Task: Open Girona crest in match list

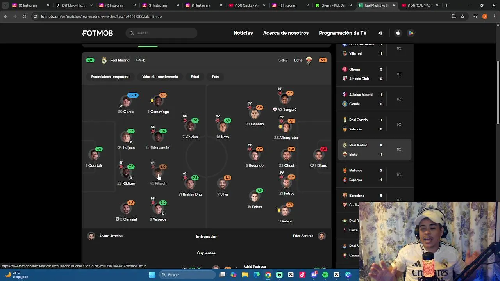Action: (345, 69)
